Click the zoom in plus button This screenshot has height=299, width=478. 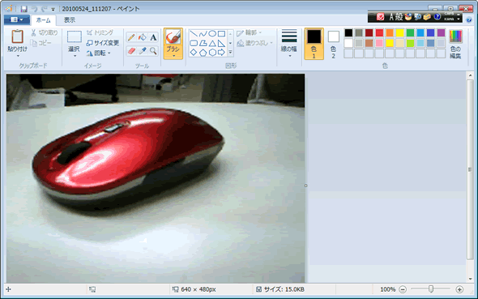pos(459,289)
